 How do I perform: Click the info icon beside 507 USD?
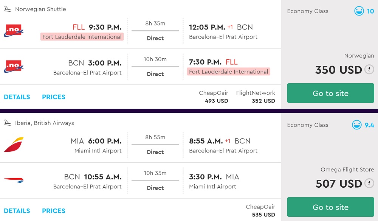point(369,184)
